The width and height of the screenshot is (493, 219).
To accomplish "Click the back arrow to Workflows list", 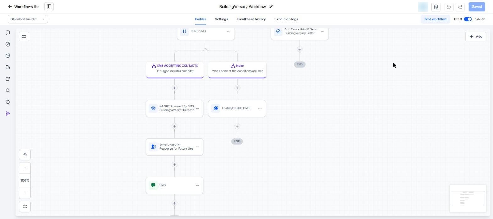I will click(x=10, y=7).
